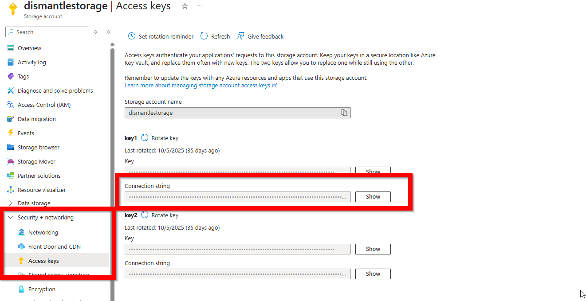Image resolution: width=586 pixels, height=301 pixels.
Task: Show the key2 connection string
Action: coord(373,274)
